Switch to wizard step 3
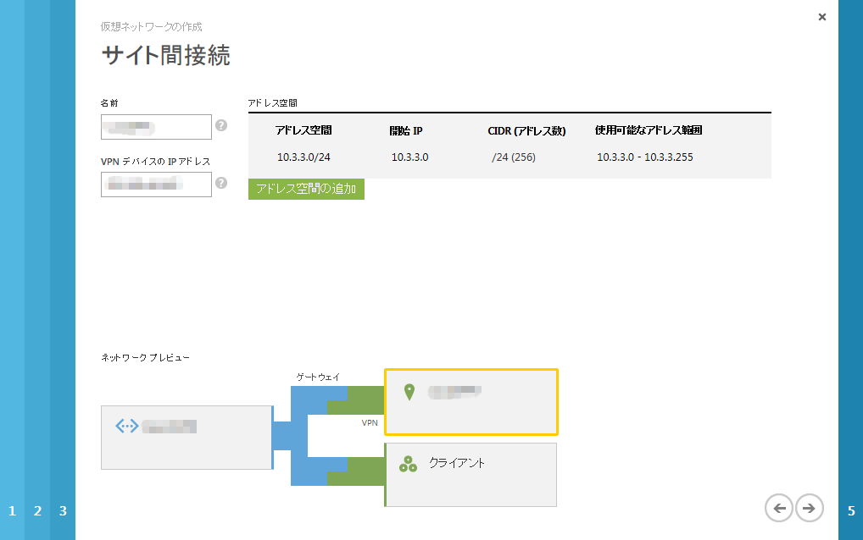 point(62,511)
